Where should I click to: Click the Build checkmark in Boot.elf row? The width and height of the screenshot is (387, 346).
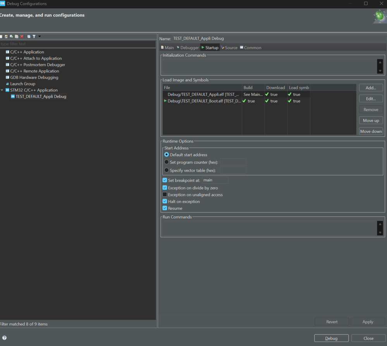[244, 101]
